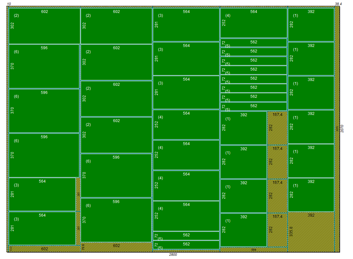
Task: Select the 602x302 panel in the top-left corner
Action: 44,26
